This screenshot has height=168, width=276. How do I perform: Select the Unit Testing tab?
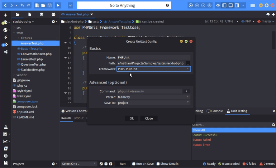tap(237, 111)
